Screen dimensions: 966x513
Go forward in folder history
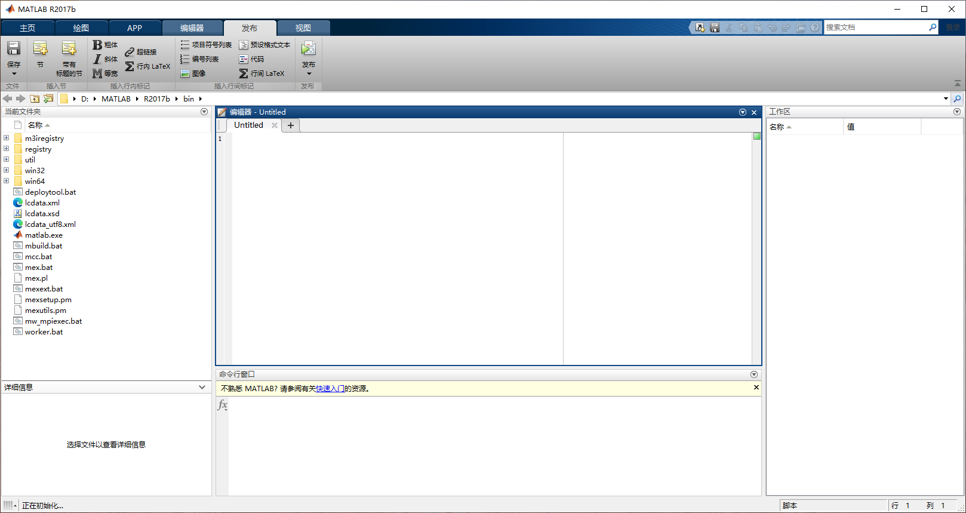[x=21, y=99]
